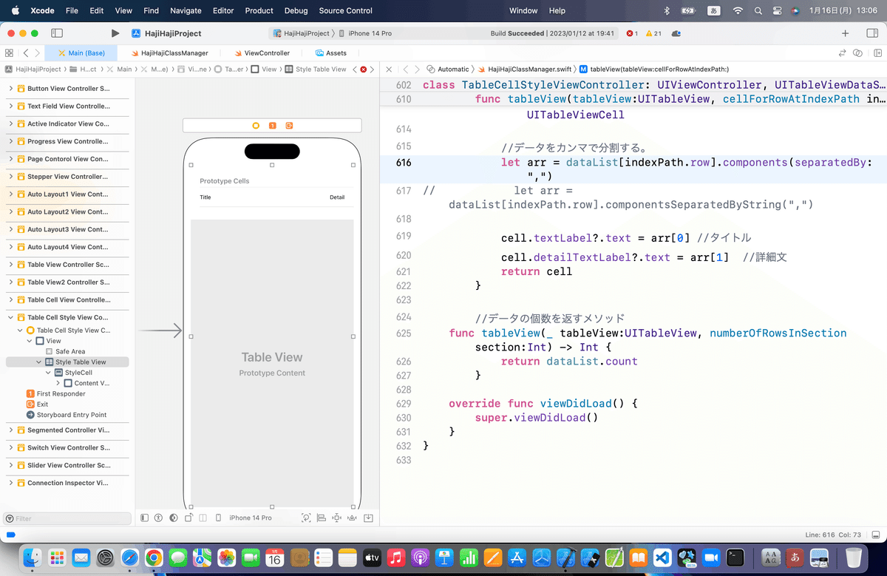Open accessibility settings icon in canvas bar
887x576 pixels.
pyautogui.click(x=158, y=518)
